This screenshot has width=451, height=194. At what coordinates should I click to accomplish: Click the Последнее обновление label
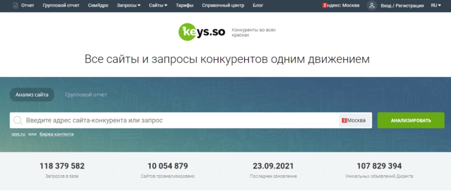[273, 176]
